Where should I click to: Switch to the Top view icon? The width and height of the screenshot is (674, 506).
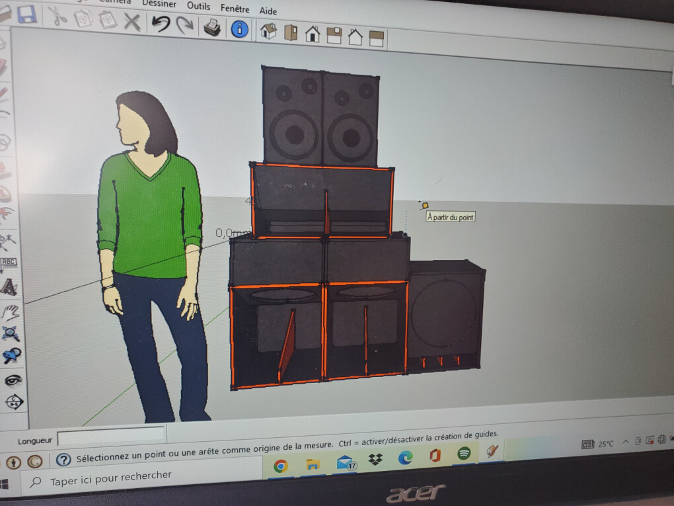291,32
